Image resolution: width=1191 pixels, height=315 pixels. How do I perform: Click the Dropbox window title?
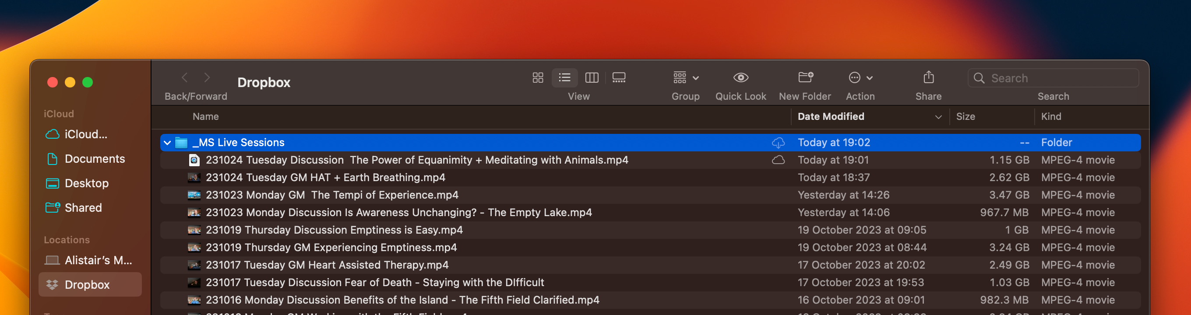(264, 83)
